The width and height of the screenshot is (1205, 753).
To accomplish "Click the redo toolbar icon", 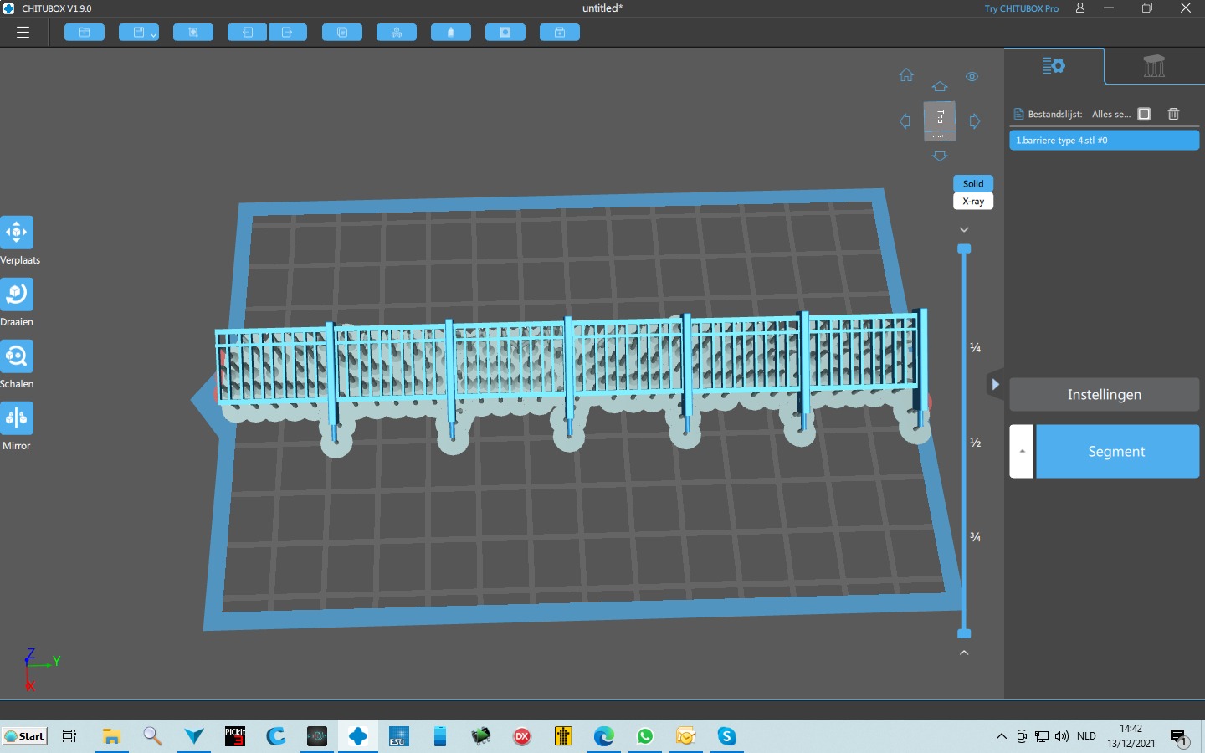I will pyautogui.click(x=287, y=33).
